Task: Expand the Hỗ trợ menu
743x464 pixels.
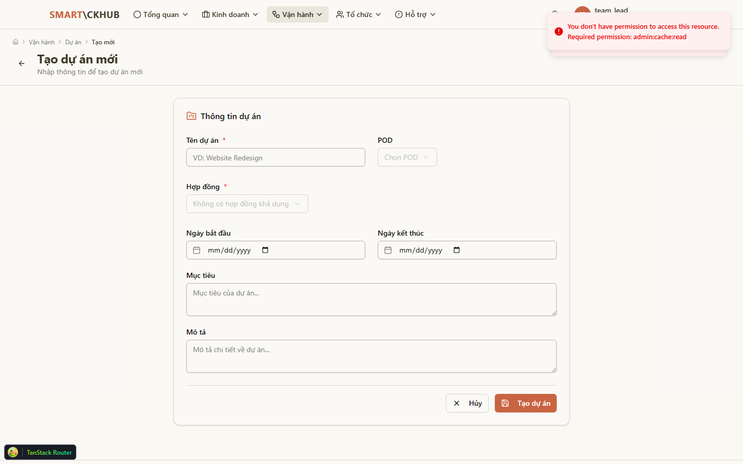Action: click(x=415, y=14)
